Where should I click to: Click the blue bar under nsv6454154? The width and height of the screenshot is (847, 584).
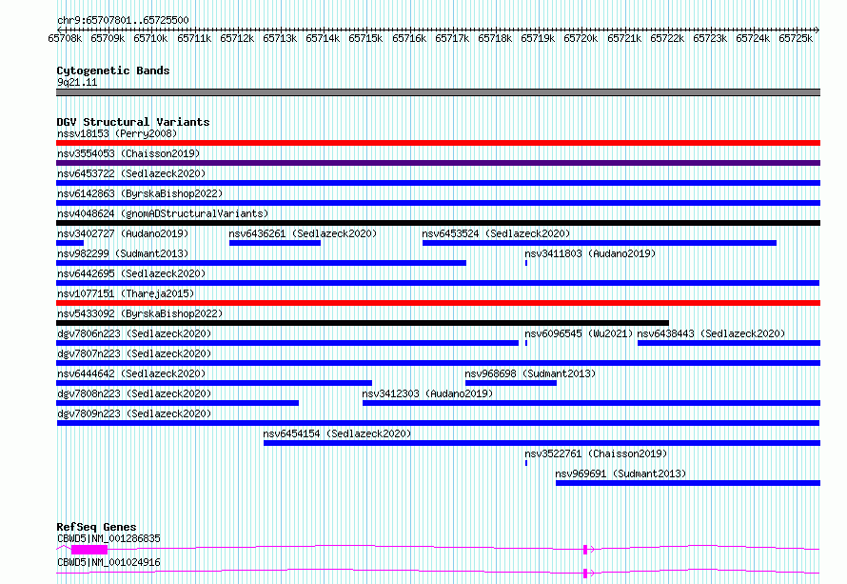(x=542, y=443)
